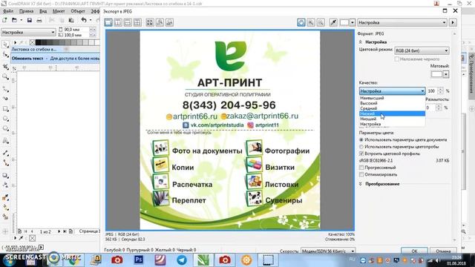
Task: Switch to vertical split preview view
Action: point(118,22)
